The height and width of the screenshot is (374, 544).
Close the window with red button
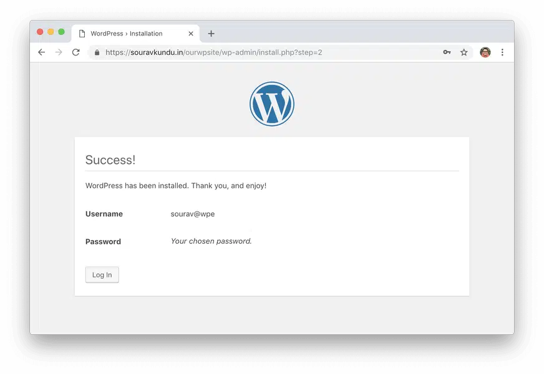[x=40, y=32]
